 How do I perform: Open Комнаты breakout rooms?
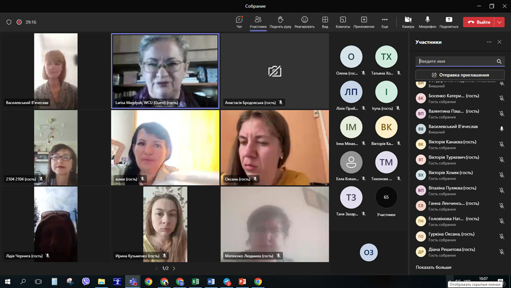[343, 22]
